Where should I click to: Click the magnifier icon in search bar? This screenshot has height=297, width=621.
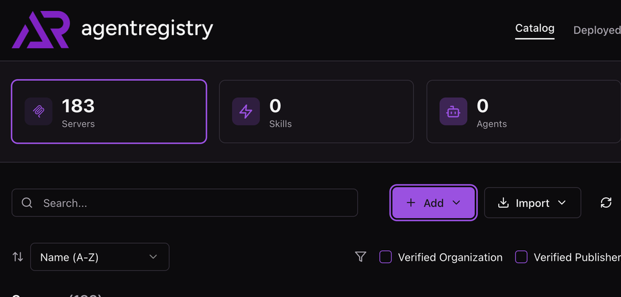27,203
